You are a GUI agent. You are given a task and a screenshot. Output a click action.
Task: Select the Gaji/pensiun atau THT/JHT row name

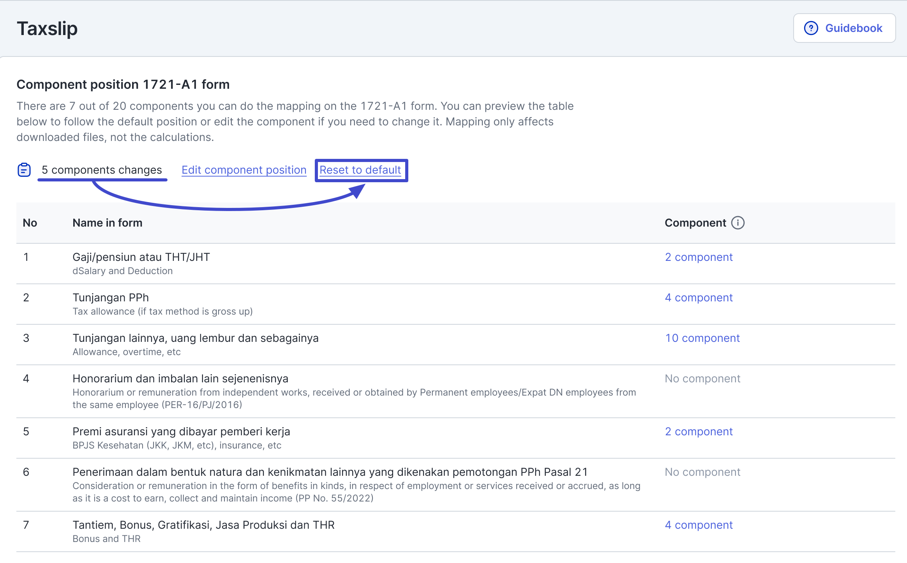tap(141, 257)
